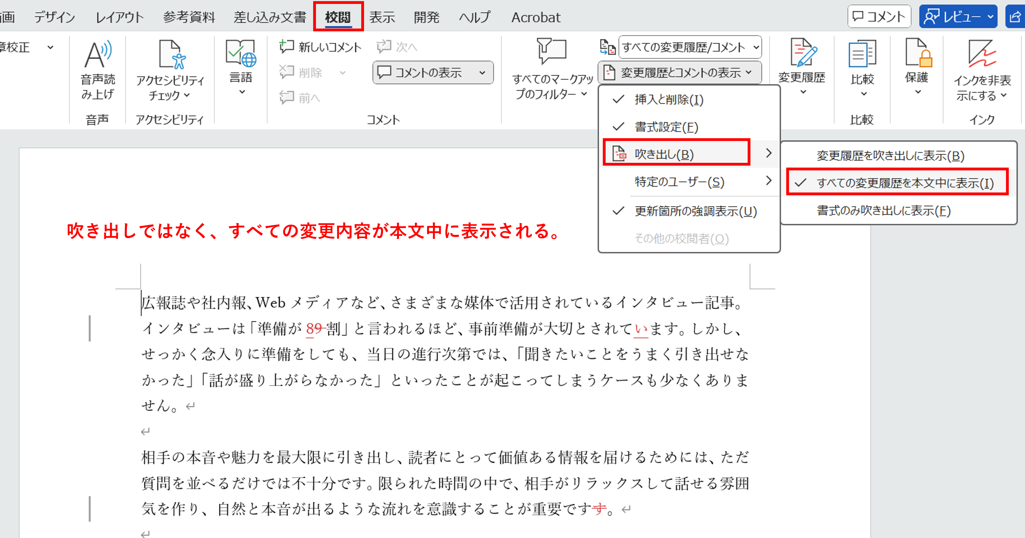Screen dimensions: 1025x538
Task: Expand the Protect (保護) dropdown arrow
Action: tap(918, 92)
